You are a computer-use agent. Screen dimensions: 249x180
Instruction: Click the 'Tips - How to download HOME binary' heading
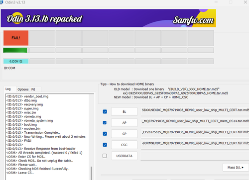127,84
